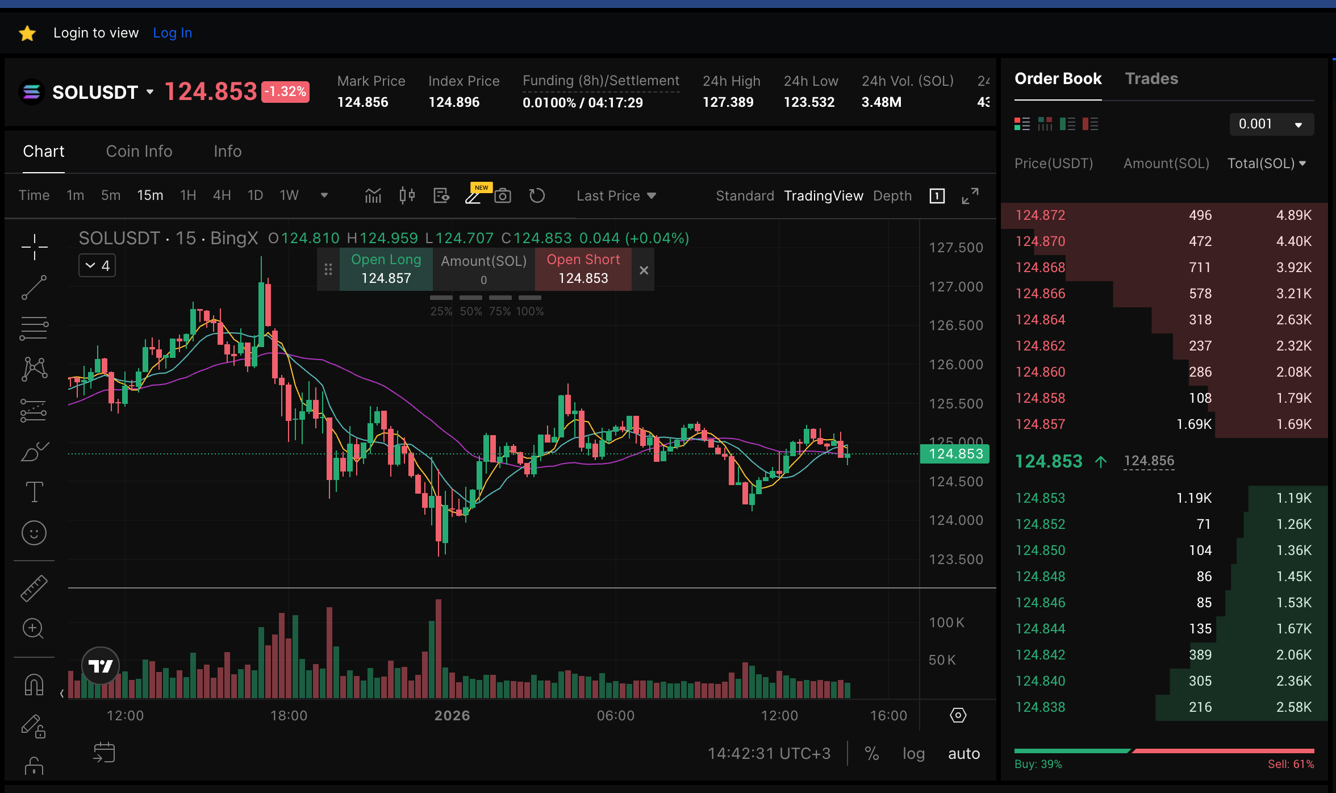The image size is (1336, 793).
Task: Expand the SOLUSDT pair selector
Action: [150, 91]
